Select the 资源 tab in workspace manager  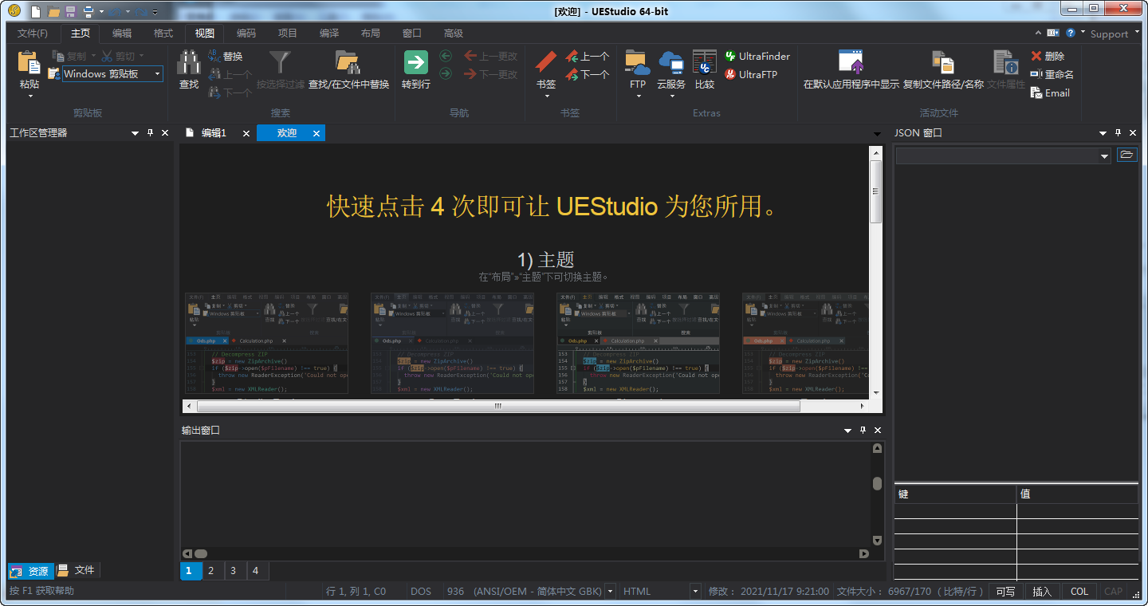click(x=30, y=571)
